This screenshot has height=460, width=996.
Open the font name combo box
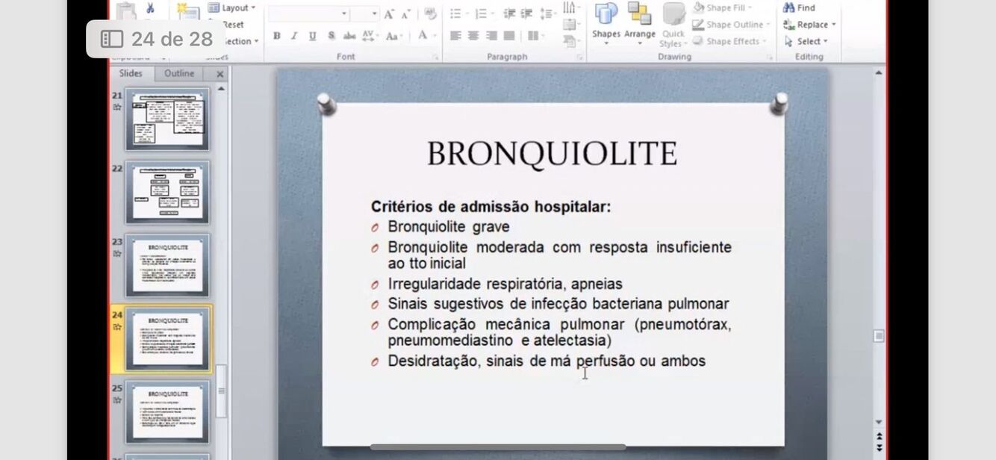pyautogui.click(x=308, y=14)
